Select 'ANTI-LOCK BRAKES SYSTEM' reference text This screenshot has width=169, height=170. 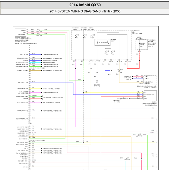click(x=51, y=103)
